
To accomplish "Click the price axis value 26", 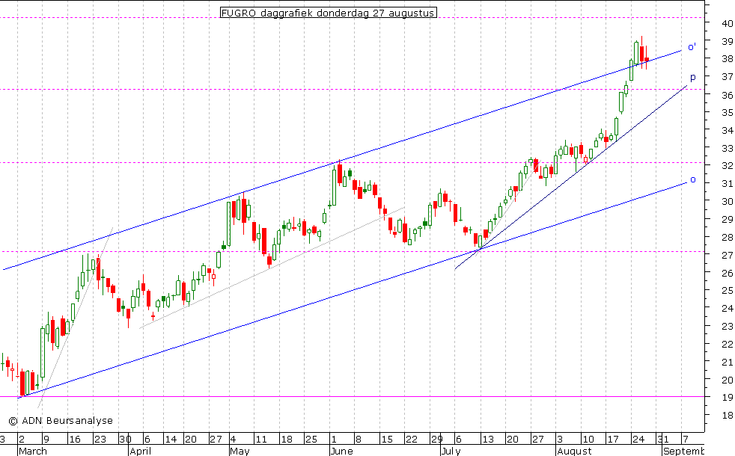I will [x=727, y=274].
